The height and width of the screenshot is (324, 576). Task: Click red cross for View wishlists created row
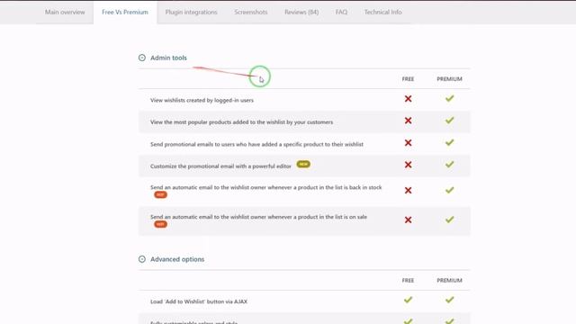(408, 99)
